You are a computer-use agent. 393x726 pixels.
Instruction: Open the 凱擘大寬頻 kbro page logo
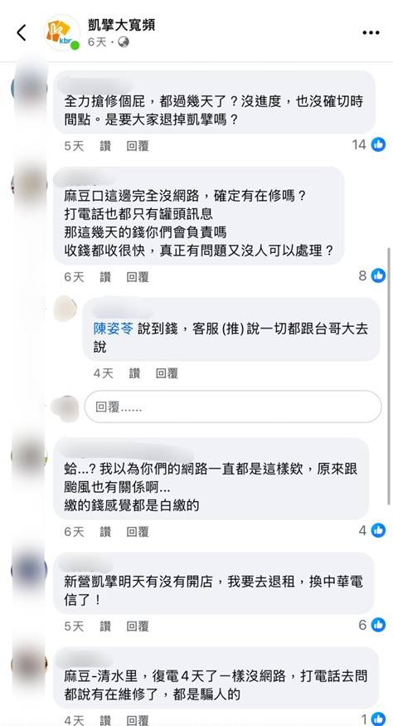[62, 32]
